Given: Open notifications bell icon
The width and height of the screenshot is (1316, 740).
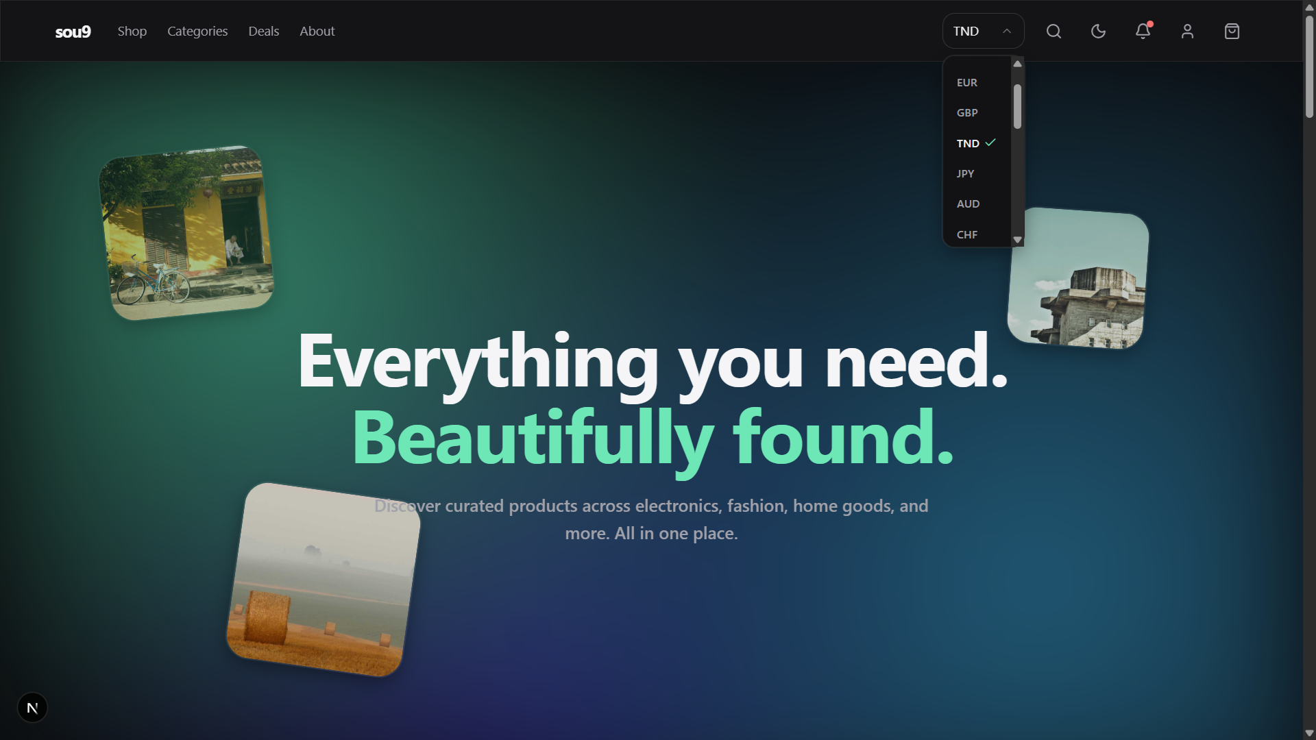Looking at the screenshot, I should click(x=1143, y=32).
